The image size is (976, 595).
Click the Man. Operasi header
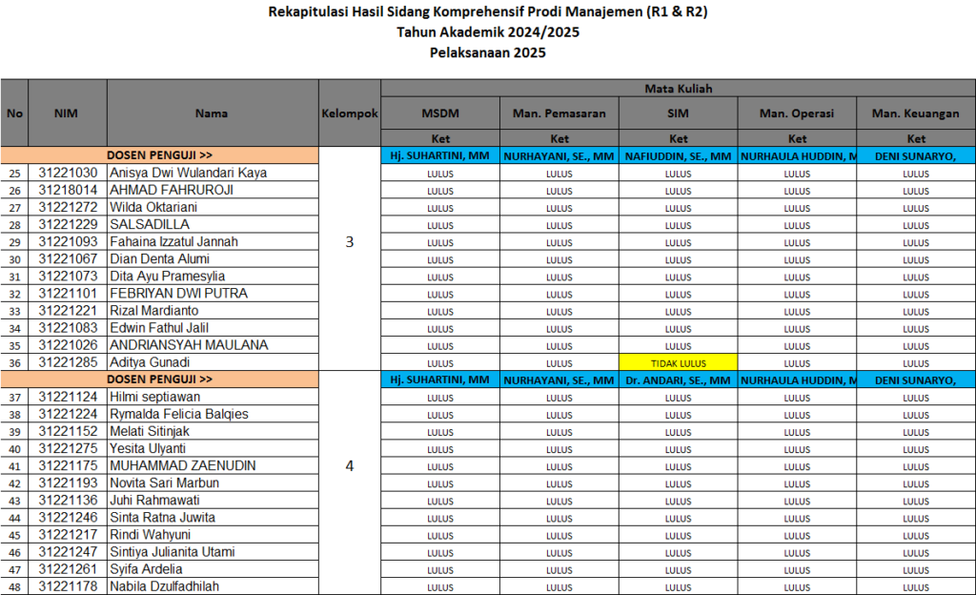tap(797, 113)
